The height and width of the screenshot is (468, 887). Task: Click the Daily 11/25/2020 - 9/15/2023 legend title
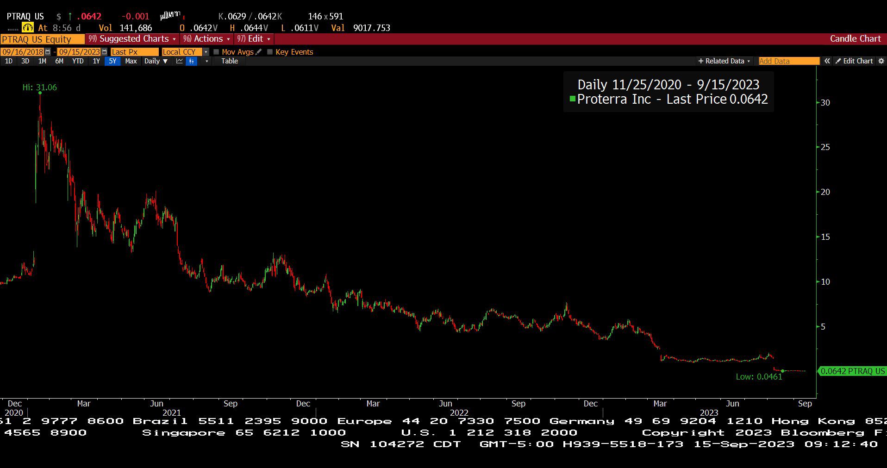tap(668, 85)
